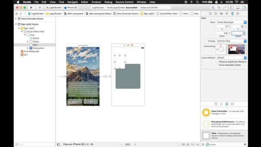The width and height of the screenshot is (261, 147).
Task: Open the Size inspector
Action: click(232, 13)
